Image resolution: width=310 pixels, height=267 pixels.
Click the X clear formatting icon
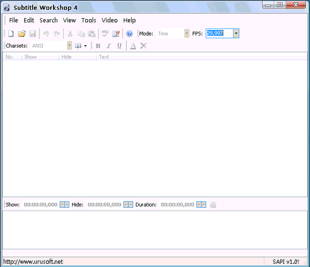pyautogui.click(x=144, y=46)
